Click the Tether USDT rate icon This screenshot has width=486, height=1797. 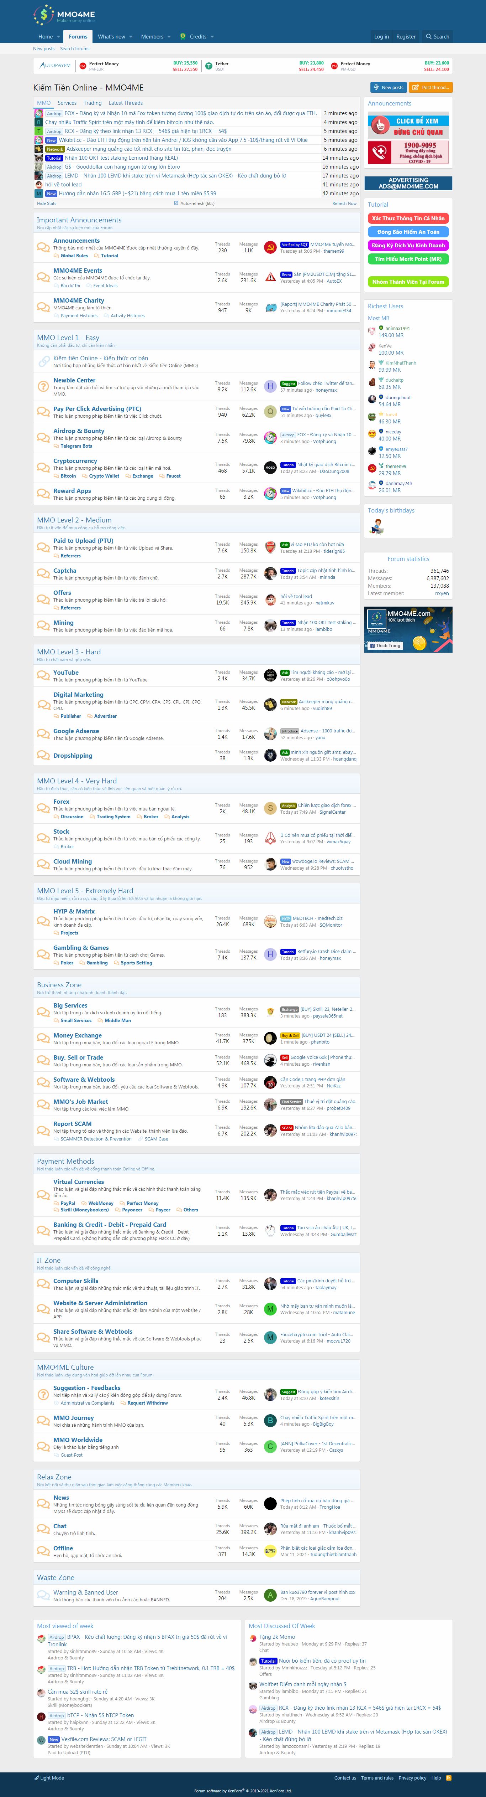point(208,66)
